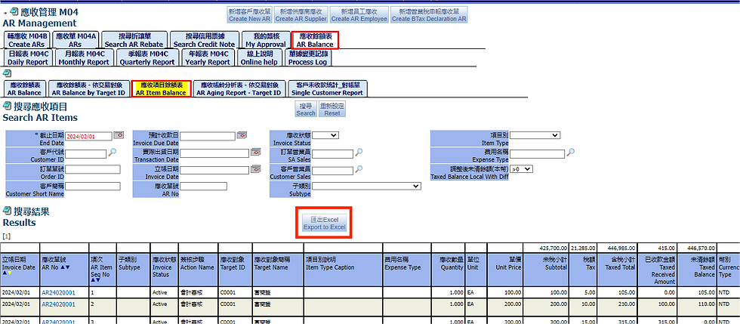740x324 pixels.
Task: Click the Customer ID lookup magnifier
Action: coord(112,152)
